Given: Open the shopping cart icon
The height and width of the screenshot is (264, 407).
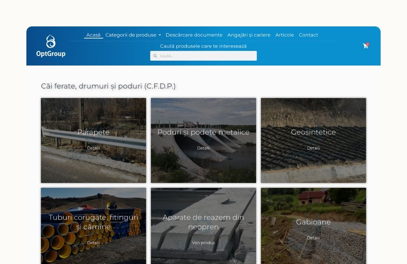Looking at the screenshot, I should click(x=366, y=46).
